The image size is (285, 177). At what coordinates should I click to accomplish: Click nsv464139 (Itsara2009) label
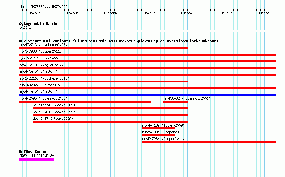(x=163, y=125)
